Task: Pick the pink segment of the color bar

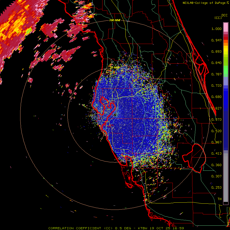Action: coord(226,27)
